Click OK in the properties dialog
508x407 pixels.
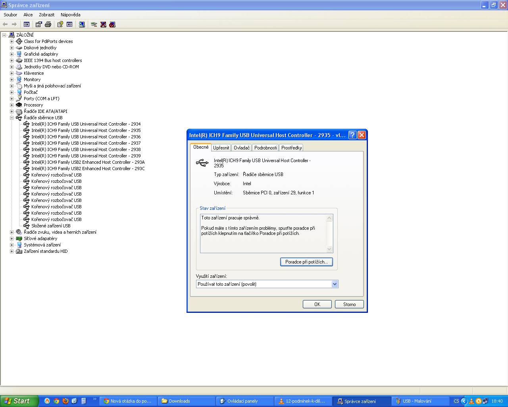pos(317,304)
